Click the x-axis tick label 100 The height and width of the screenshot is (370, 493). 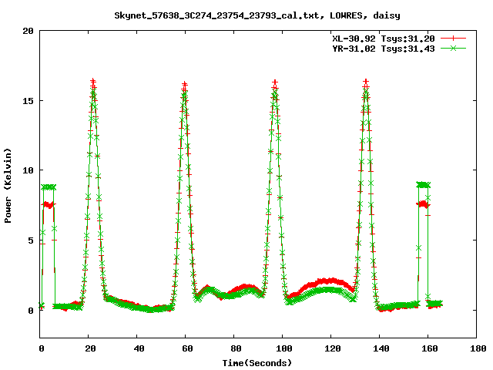click(283, 348)
